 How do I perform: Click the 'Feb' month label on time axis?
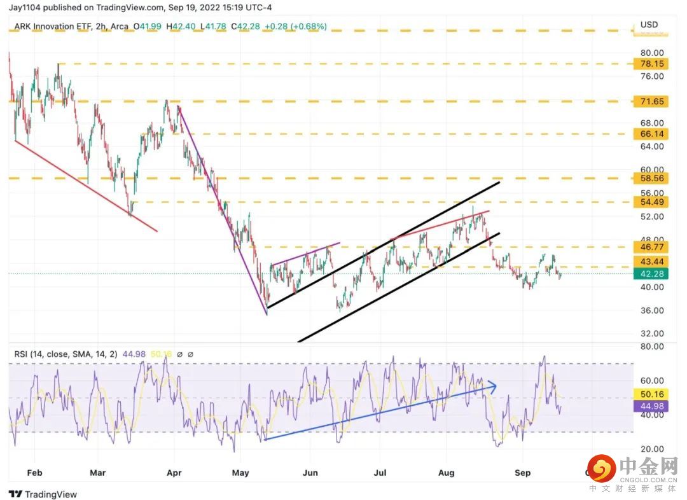click(x=34, y=473)
